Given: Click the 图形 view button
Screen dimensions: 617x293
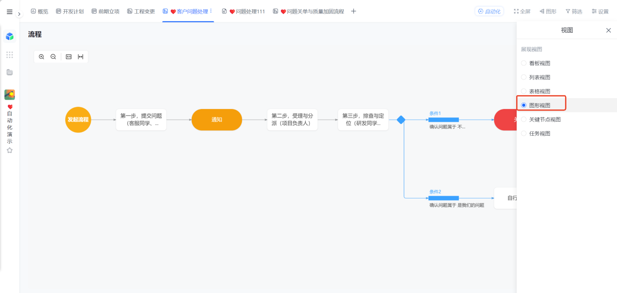Looking at the screenshot, I should click(x=548, y=11).
